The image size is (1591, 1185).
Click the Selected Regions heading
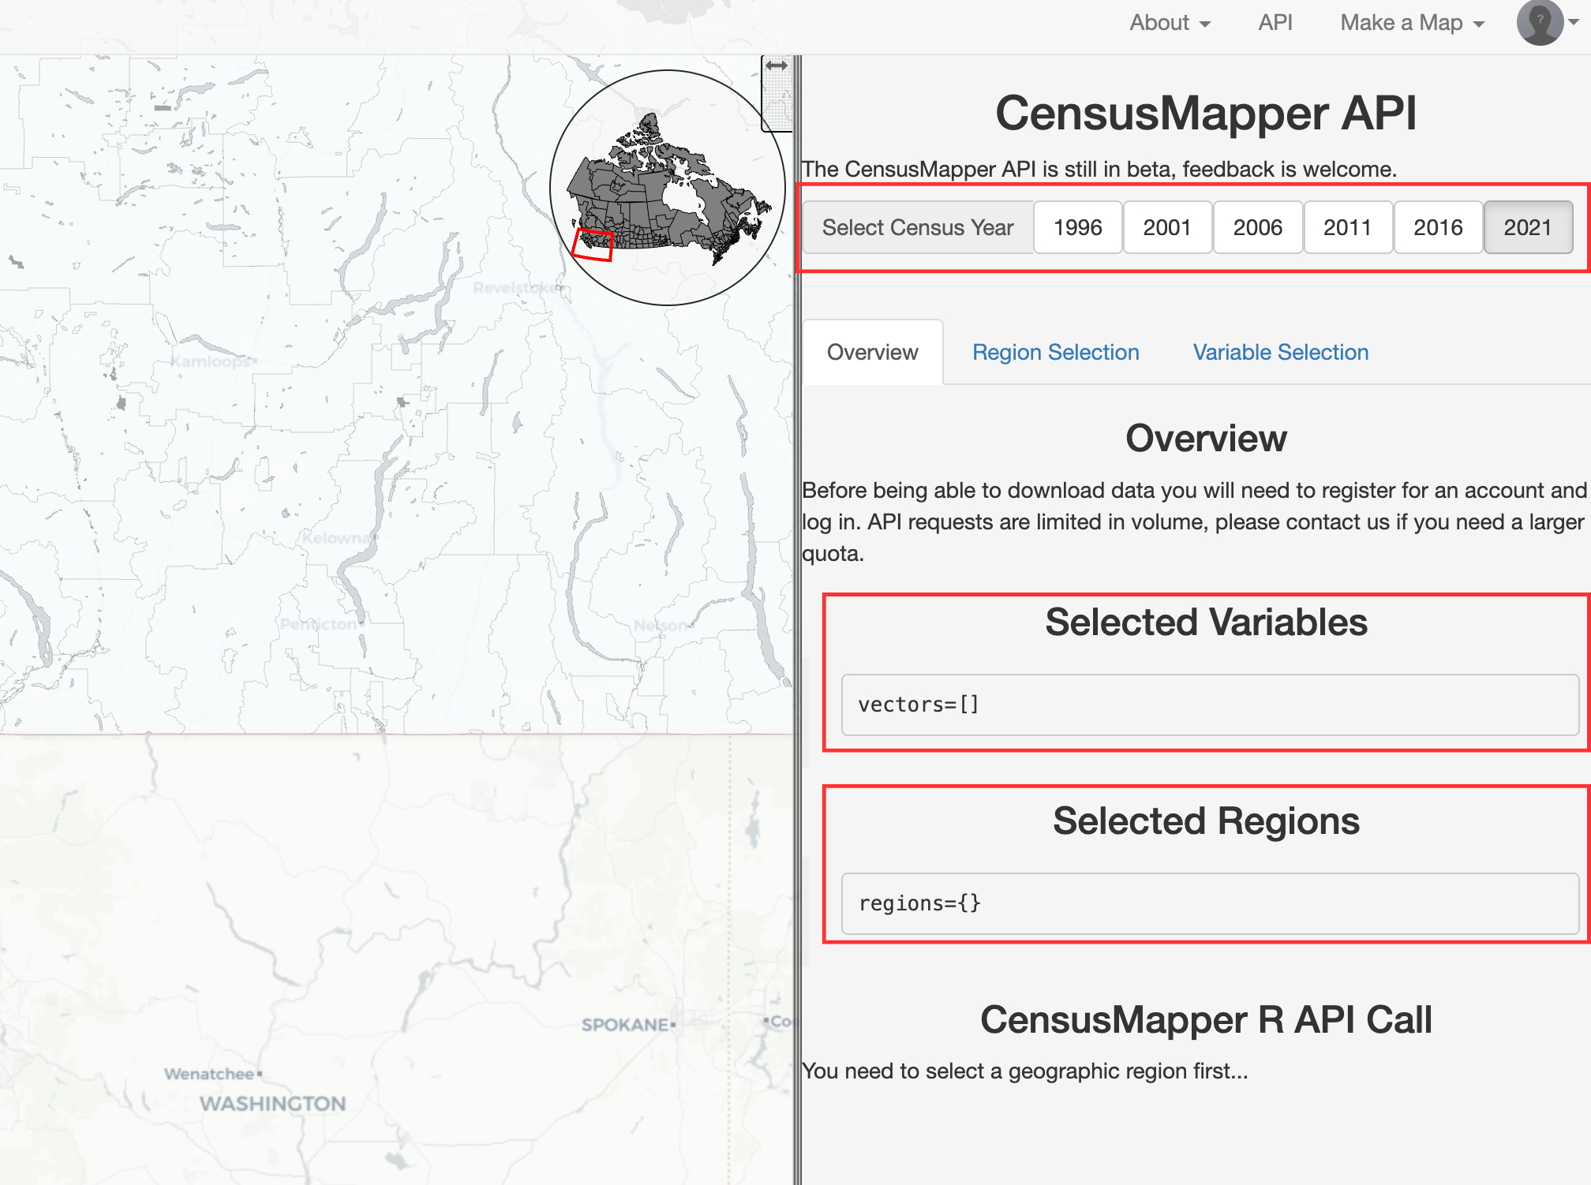tap(1206, 821)
